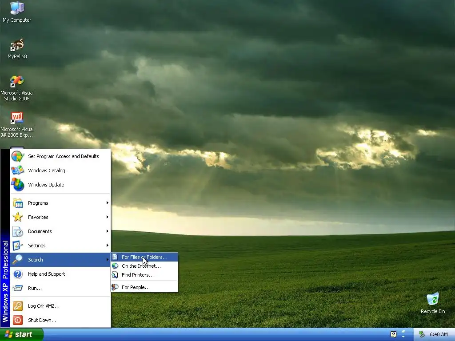Open Windows Catalog entry text
The height and width of the screenshot is (341, 455).
46,170
